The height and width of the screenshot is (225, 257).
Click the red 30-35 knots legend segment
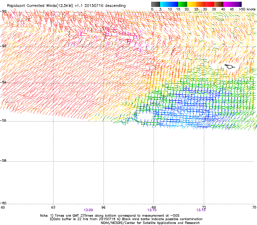(x=210, y=4)
